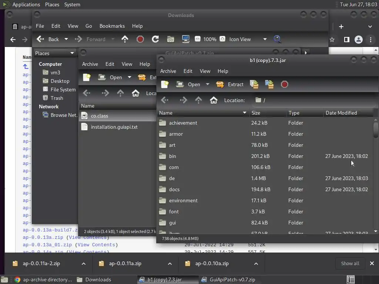Open the Go menu in Downloads window

[89, 26]
